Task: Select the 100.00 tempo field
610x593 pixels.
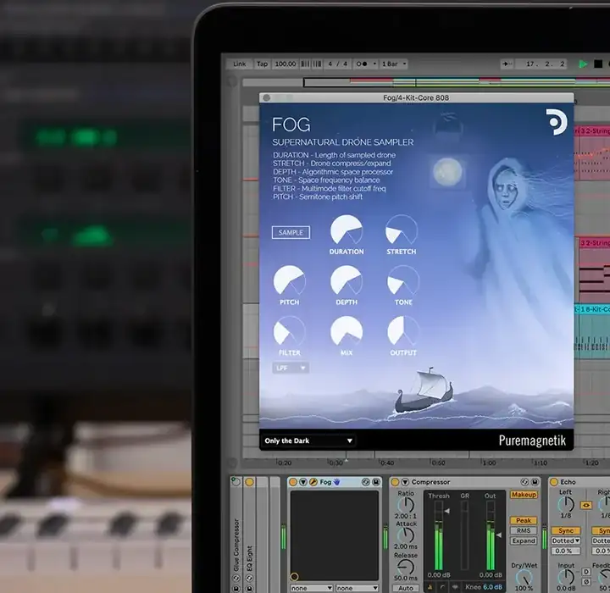Action: (286, 64)
